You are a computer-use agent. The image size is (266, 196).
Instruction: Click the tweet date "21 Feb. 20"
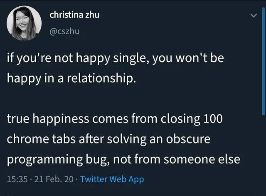tap(53, 179)
